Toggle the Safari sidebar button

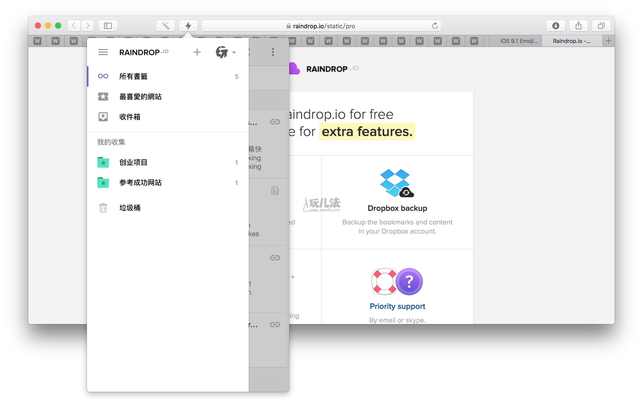(x=108, y=26)
